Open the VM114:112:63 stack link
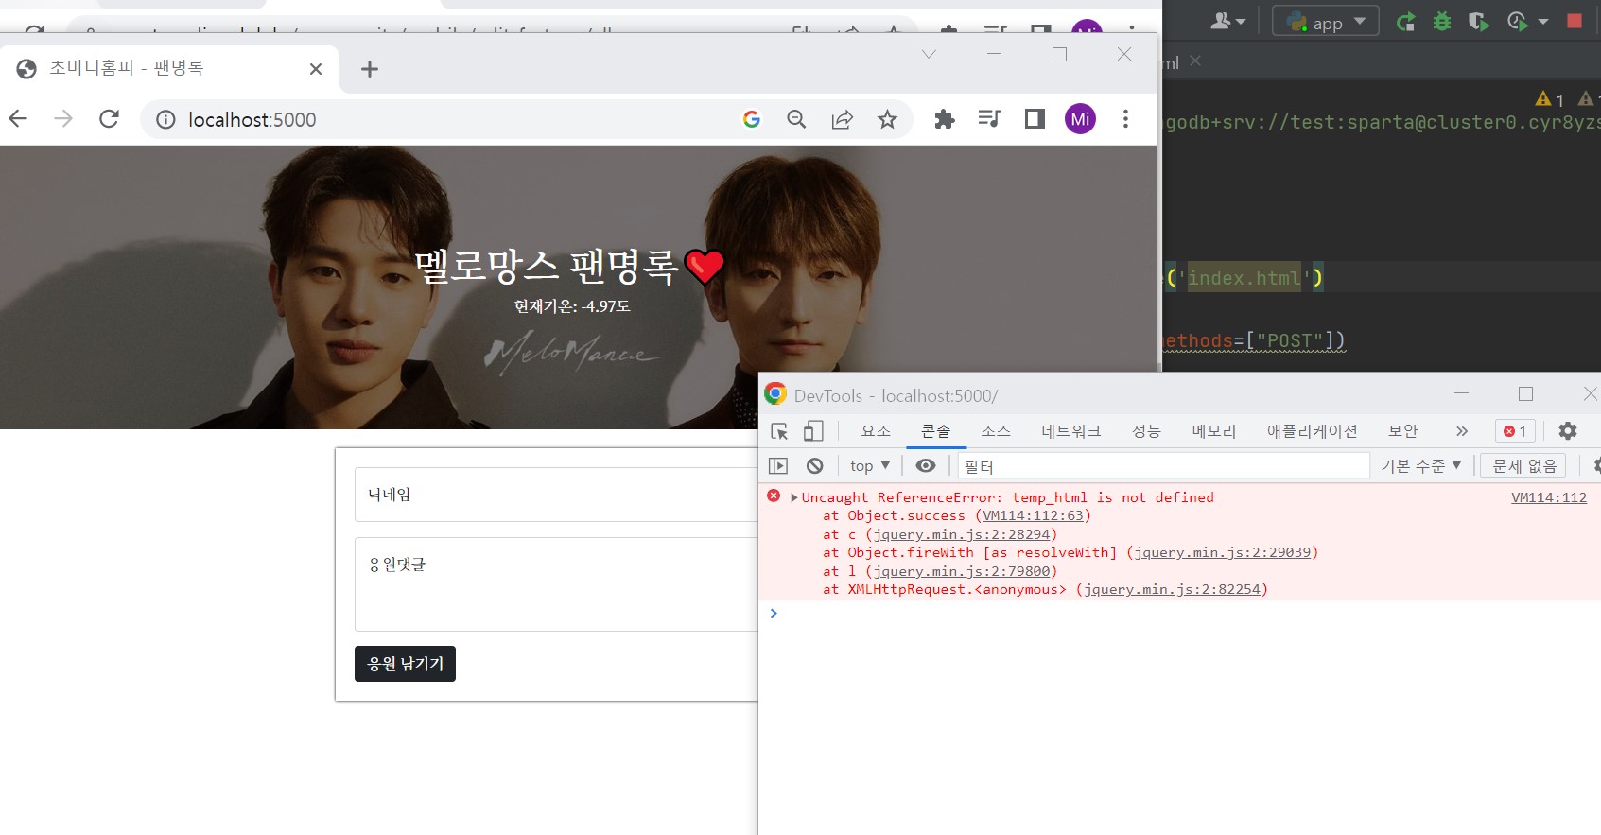 pyautogui.click(x=1033, y=515)
